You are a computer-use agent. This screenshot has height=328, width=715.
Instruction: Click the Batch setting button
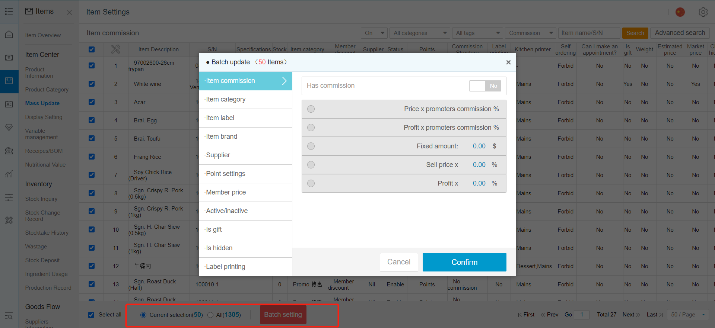point(283,315)
